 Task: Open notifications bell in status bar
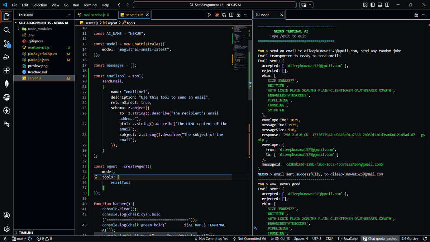425,238
